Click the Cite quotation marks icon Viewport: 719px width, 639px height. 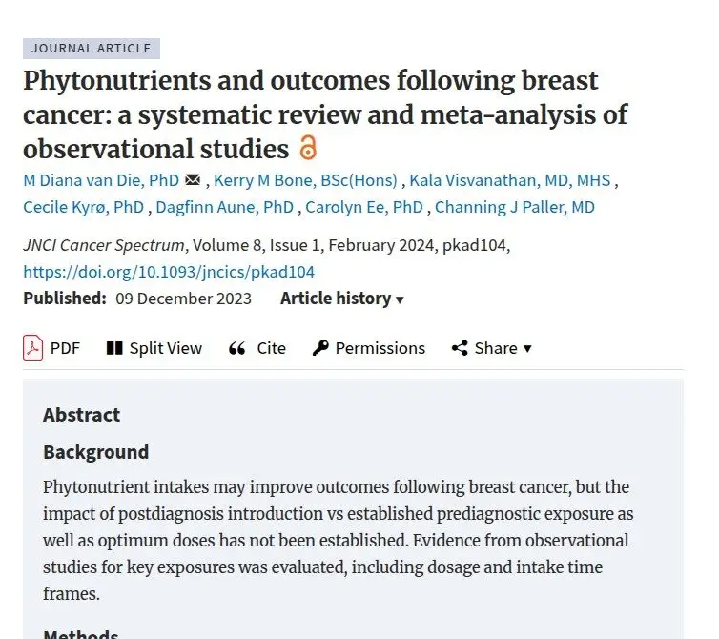tap(237, 348)
